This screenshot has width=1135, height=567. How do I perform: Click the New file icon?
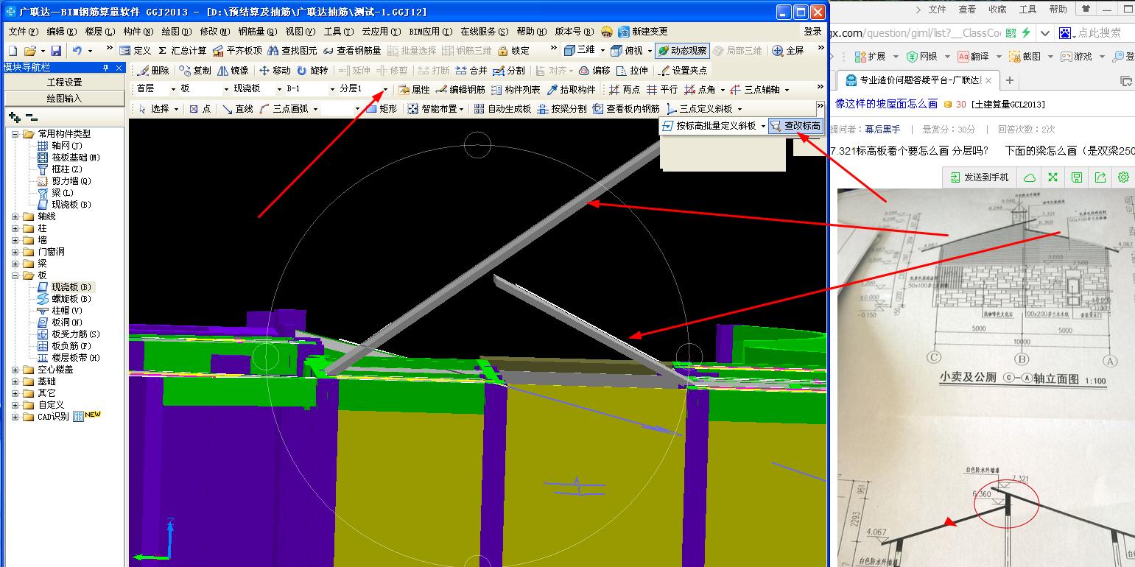(12, 51)
